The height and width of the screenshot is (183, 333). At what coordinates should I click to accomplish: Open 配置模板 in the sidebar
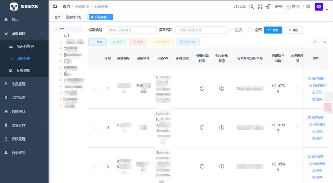[24, 71]
